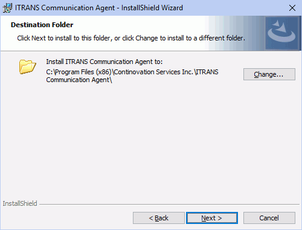The width and height of the screenshot is (302, 230).
Task: Cancel the ITRANS Communication Agent setup
Action: coord(269,218)
